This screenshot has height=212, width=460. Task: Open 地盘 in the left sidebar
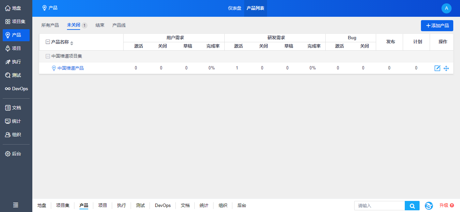(16, 8)
